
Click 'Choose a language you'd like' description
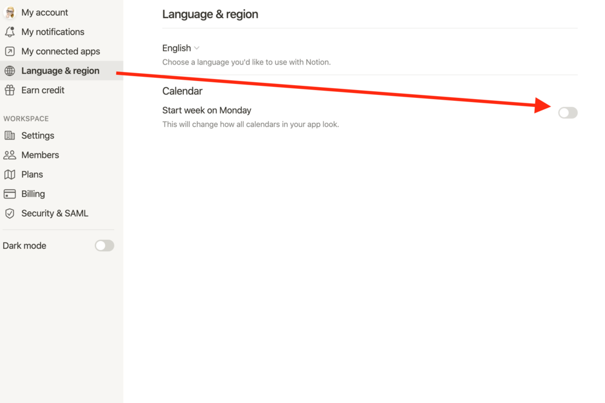coord(246,62)
